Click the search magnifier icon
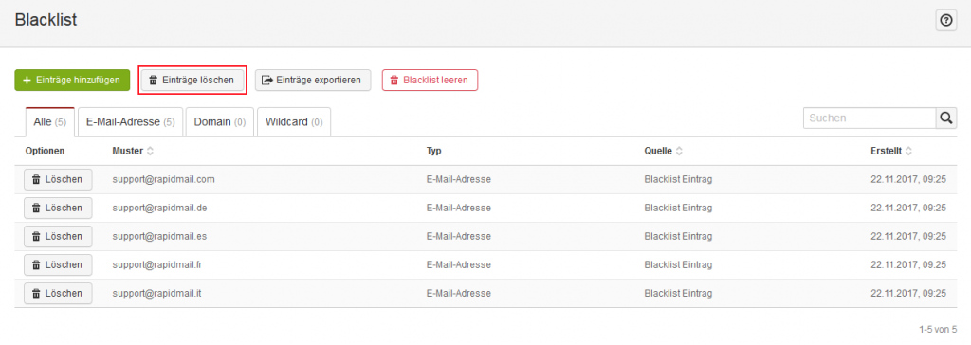Image resolution: width=971 pixels, height=345 pixels. (945, 118)
